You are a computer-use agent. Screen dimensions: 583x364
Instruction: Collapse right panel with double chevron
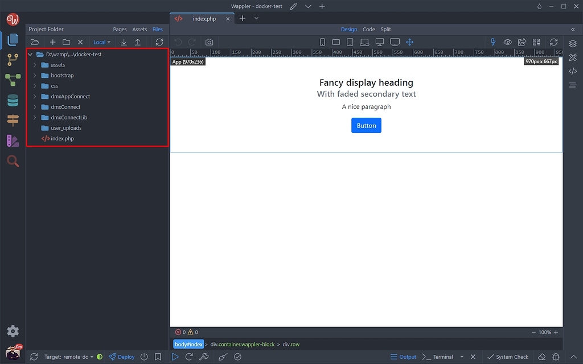[x=573, y=30]
